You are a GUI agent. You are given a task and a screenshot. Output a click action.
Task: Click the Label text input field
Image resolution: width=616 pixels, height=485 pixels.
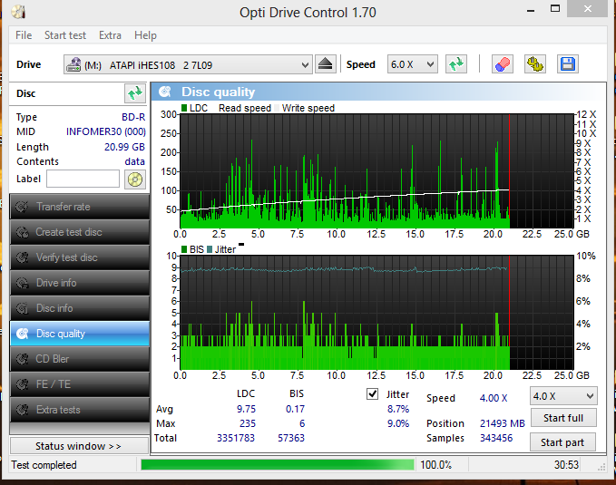coord(83,179)
